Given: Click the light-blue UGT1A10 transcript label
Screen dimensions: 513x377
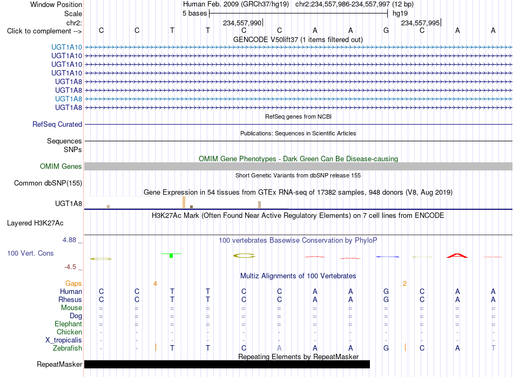Looking at the screenshot, I should pyautogui.click(x=66, y=47).
